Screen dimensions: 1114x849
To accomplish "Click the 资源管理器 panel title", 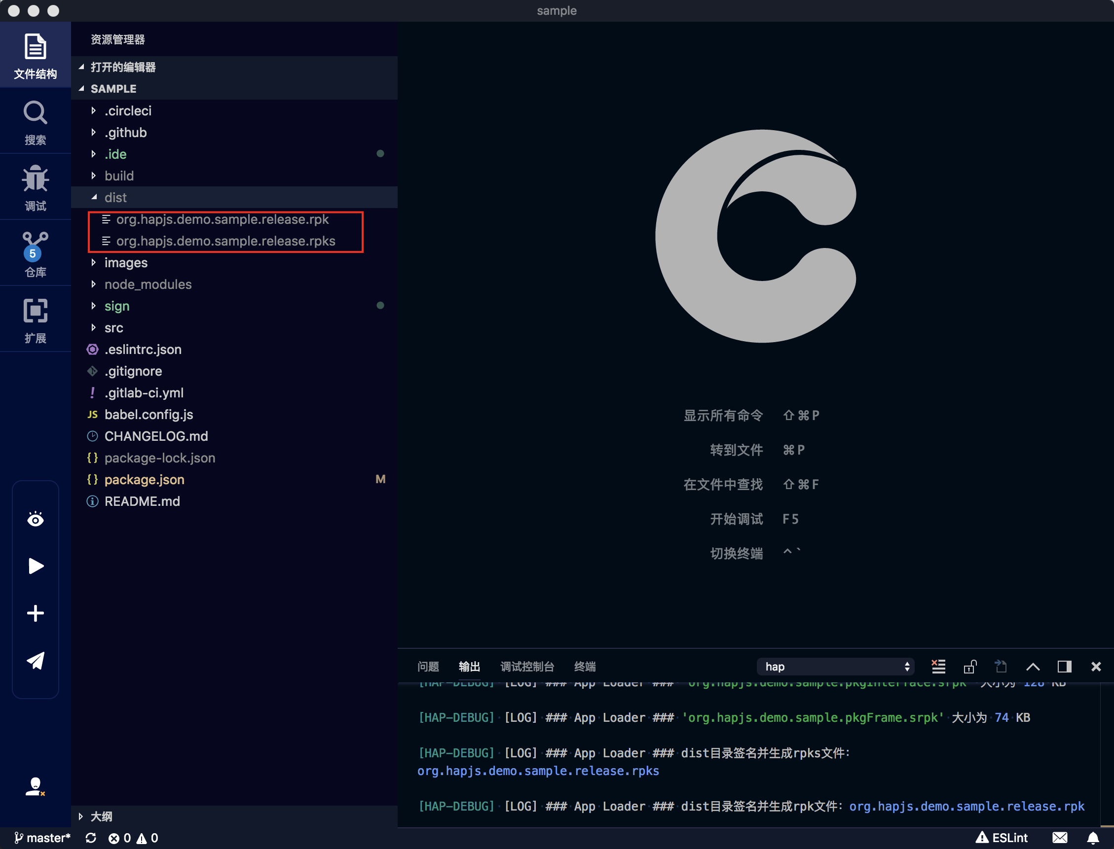I will 118,39.
